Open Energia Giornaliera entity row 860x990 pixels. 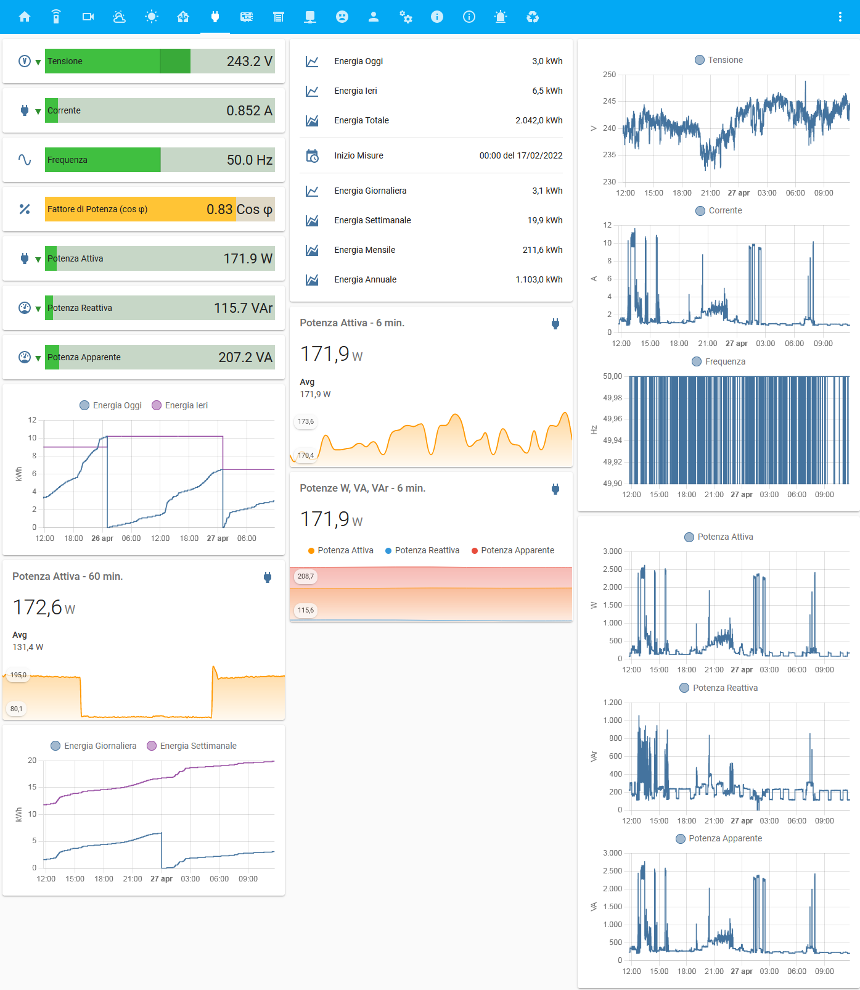(x=431, y=191)
